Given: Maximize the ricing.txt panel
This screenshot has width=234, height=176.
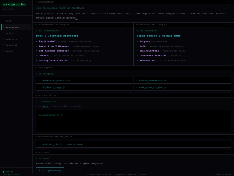Looking at the screenshot, I should coord(229,24).
